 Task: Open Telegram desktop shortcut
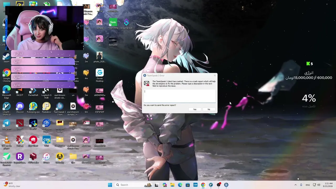[7, 124]
